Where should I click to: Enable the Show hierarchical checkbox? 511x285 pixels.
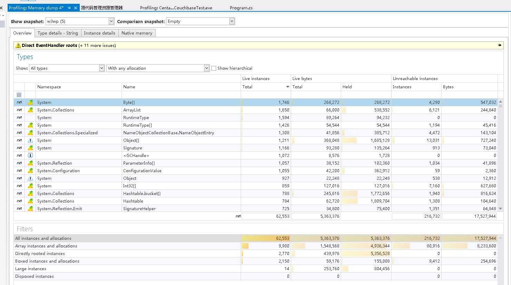[214, 68]
